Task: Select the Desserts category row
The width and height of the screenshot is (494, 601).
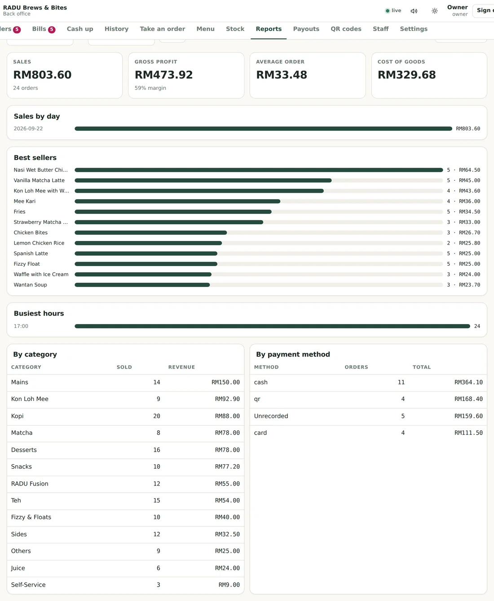Action: tap(125, 450)
